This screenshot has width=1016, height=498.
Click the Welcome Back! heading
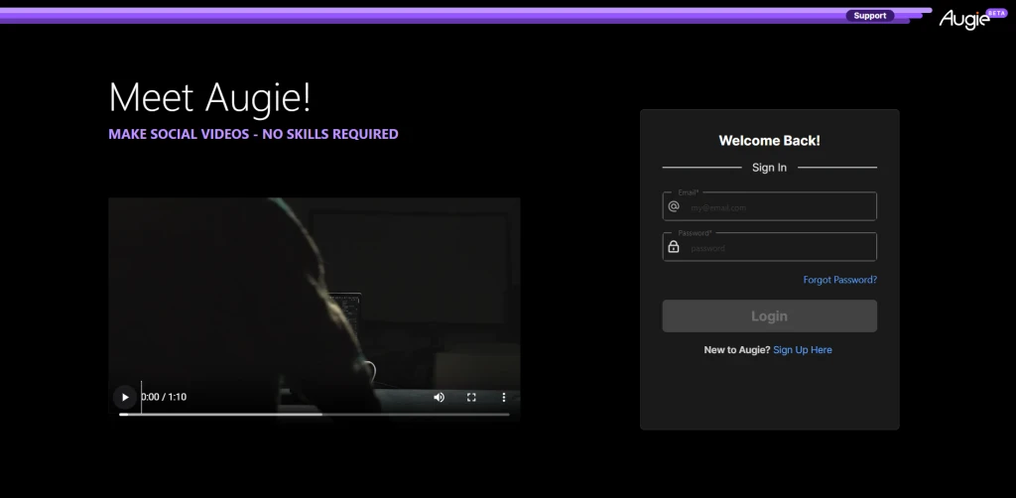(x=769, y=141)
